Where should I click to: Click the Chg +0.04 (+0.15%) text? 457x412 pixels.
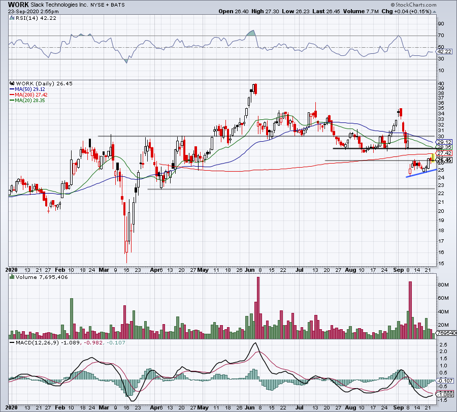[x=407, y=11]
